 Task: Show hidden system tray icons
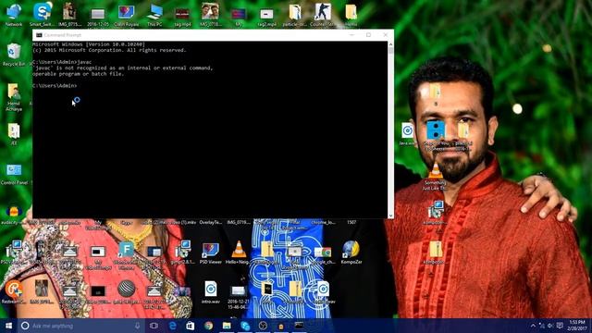tap(533, 326)
